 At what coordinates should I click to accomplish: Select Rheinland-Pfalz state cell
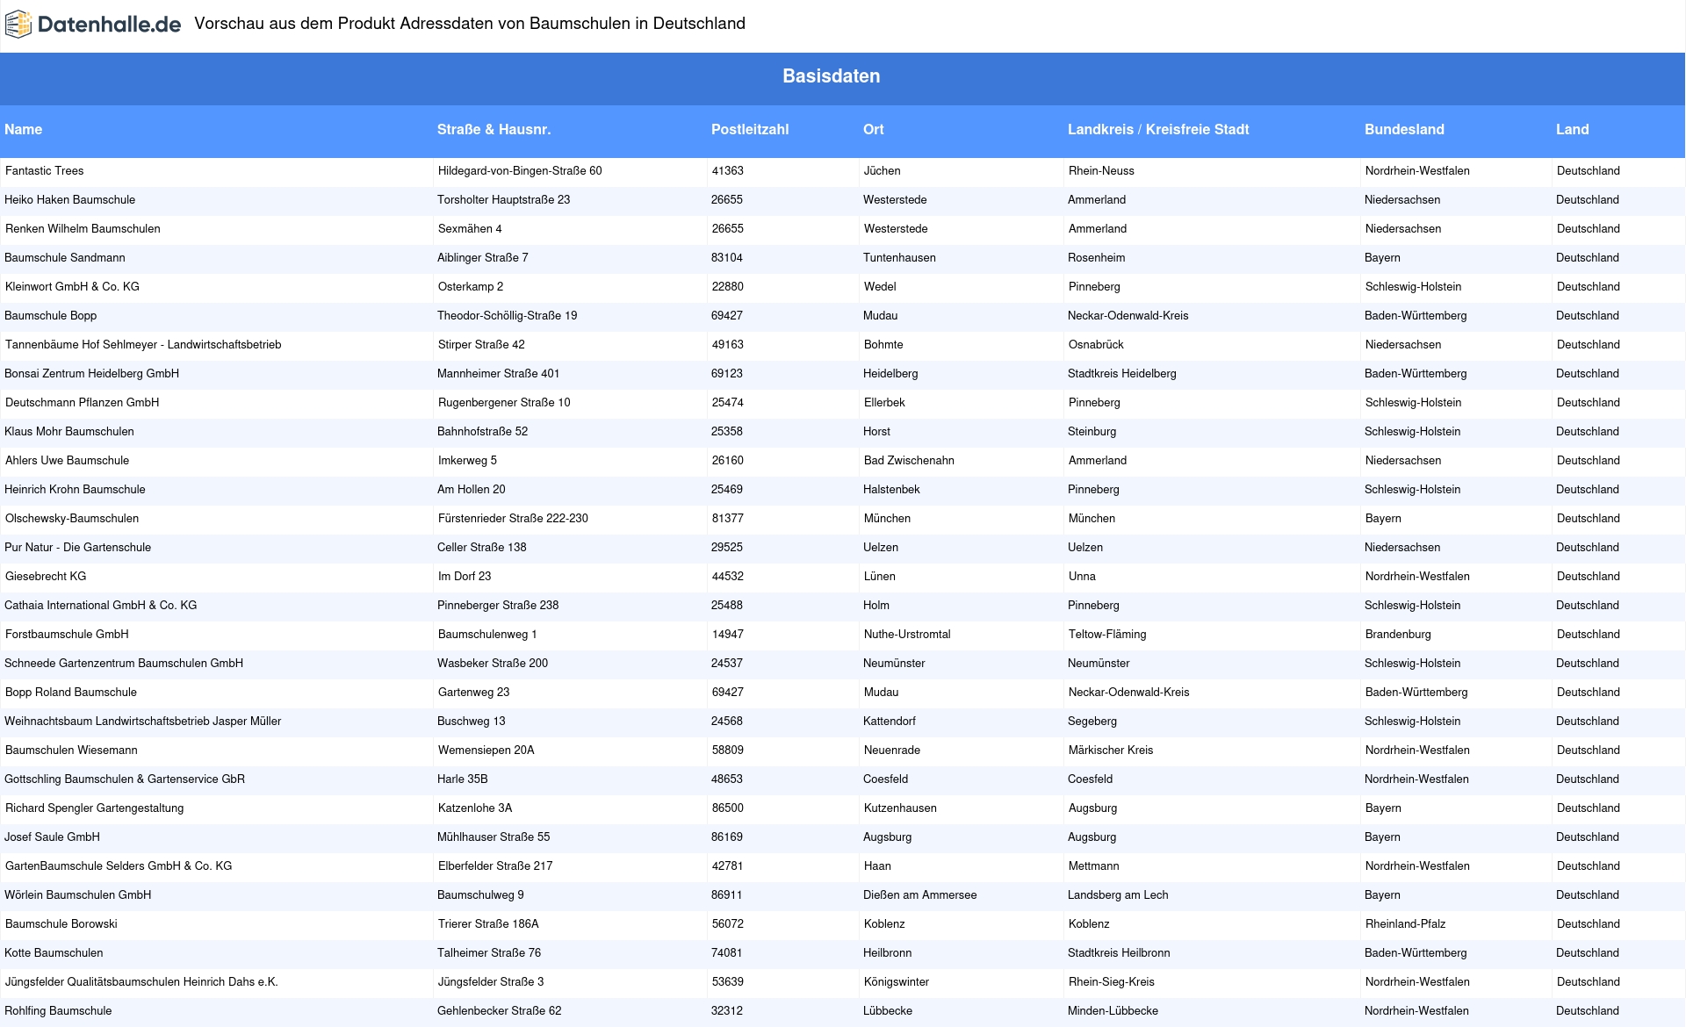point(1405,924)
